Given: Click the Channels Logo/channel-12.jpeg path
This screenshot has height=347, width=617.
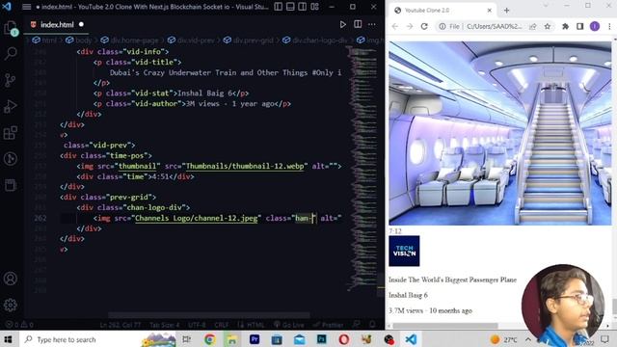Looking at the screenshot, I should pos(196,218).
